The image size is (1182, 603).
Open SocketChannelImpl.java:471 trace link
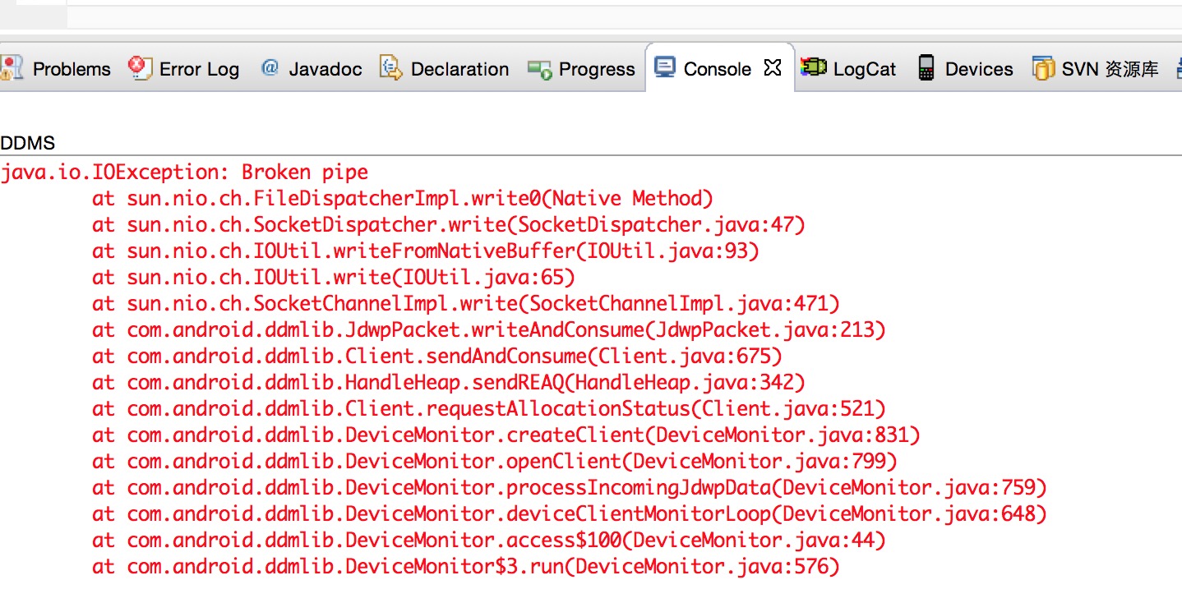[x=678, y=304]
